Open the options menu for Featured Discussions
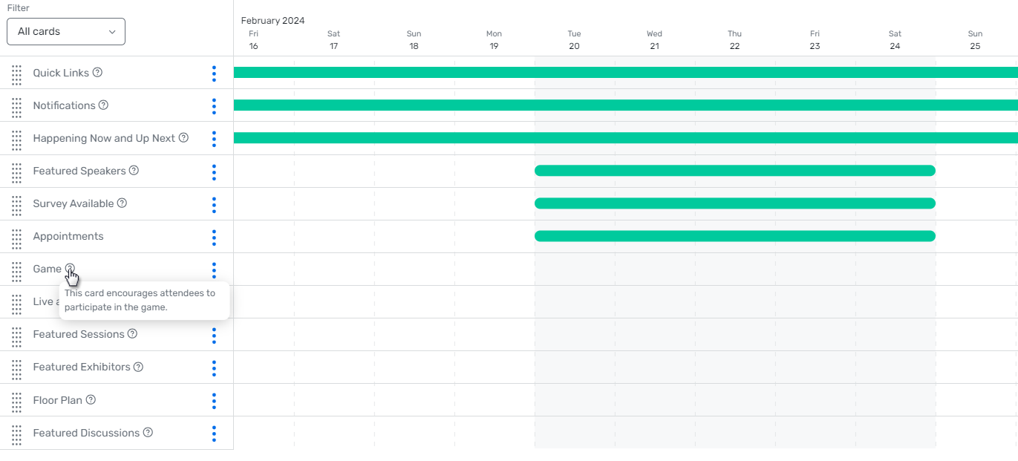Screen dimensions: 1018x461 coord(214,434)
